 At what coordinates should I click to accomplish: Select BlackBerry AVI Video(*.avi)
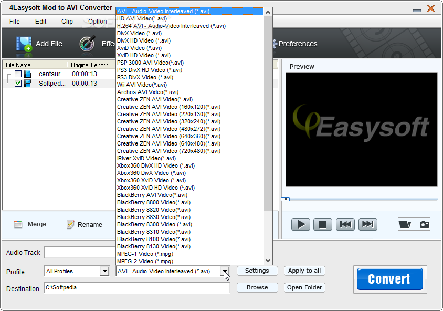click(x=190, y=195)
